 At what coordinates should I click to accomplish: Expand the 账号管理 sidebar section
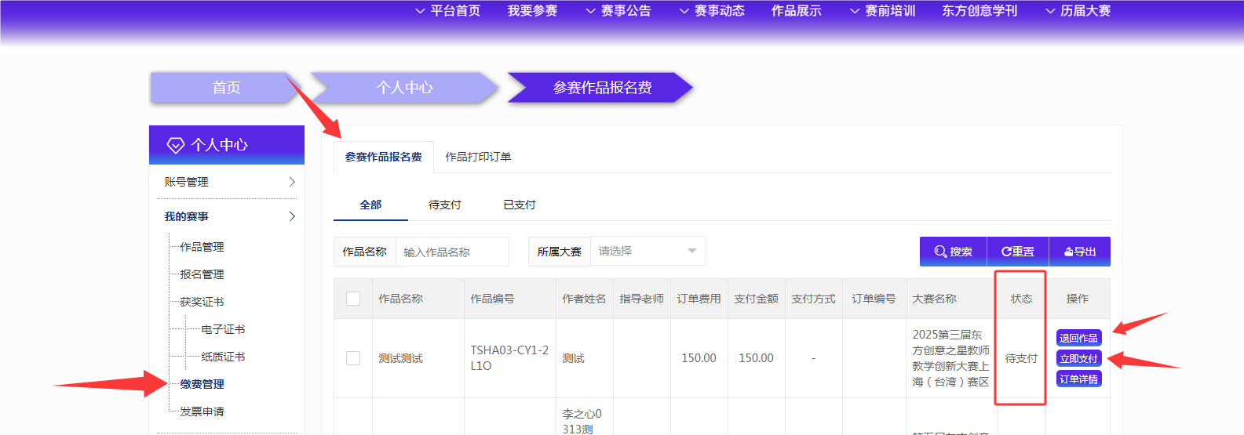[291, 182]
